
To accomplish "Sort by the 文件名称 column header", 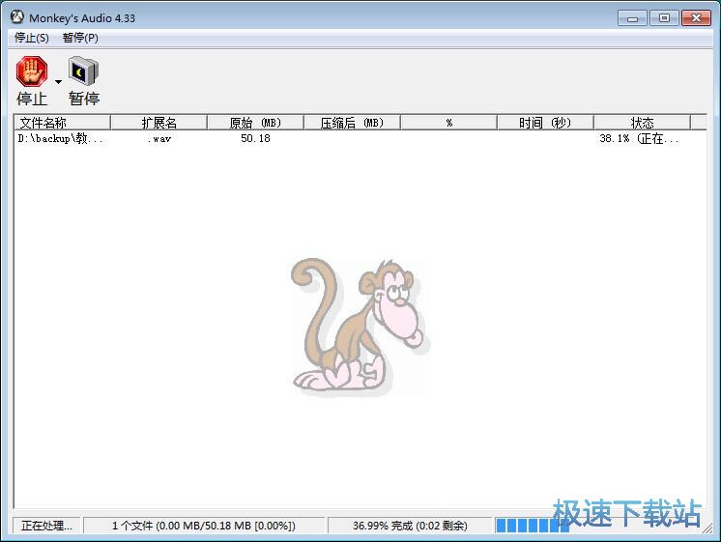I will coord(62,123).
